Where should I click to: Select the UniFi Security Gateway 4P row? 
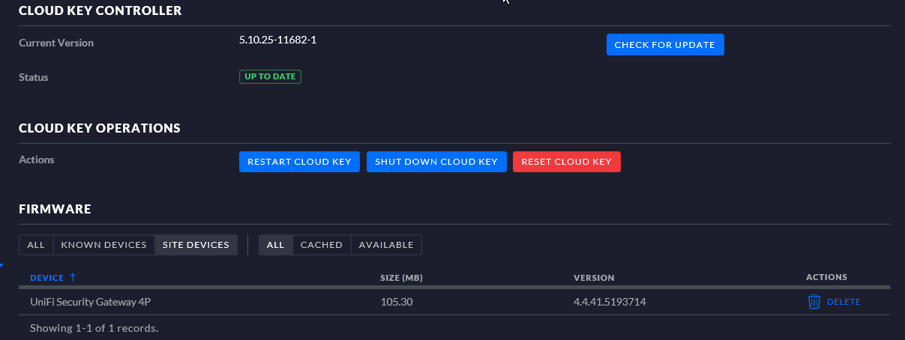tap(95, 302)
